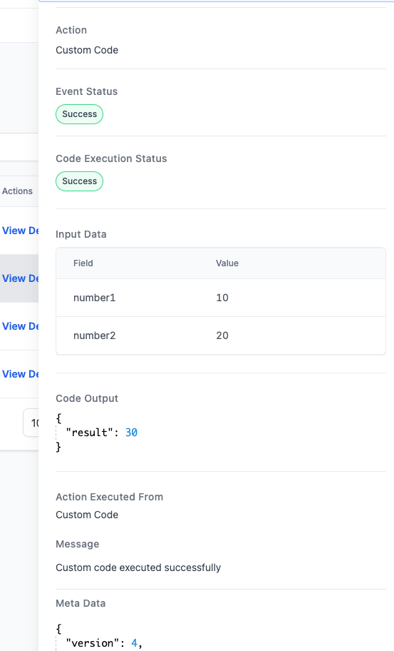Image resolution: width=394 pixels, height=651 pixels.
Task: Click the Actions column header
Action: tap(17, 191)
